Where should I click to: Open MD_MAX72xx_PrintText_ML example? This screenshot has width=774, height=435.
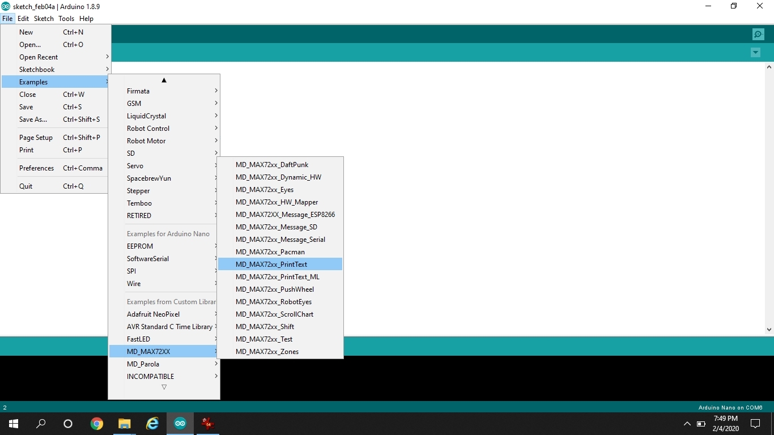[280, 277]
